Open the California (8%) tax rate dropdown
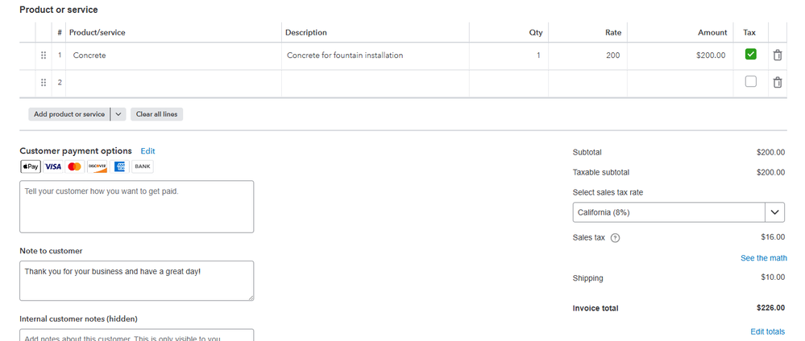Image resolution: width=805 pixels, height=341 pixels. click(678, 212)
